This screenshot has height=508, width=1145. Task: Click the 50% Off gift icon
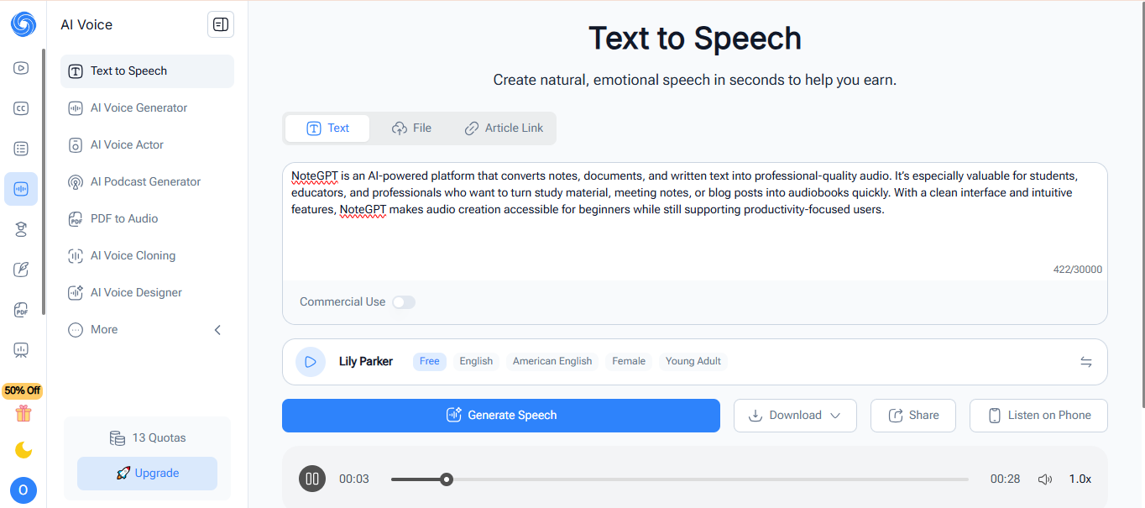23,412
